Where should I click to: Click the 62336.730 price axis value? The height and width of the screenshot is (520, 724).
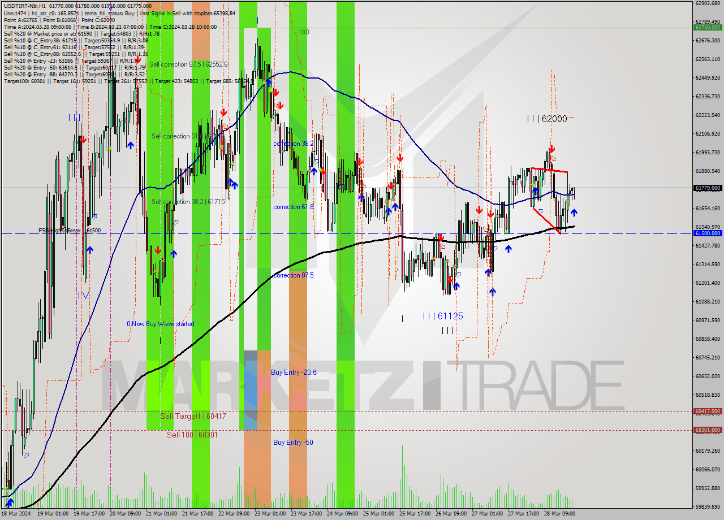pos(708,97)
